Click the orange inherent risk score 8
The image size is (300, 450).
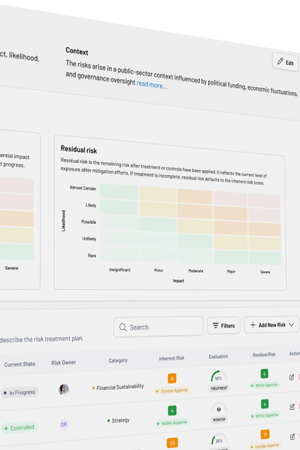[x=172, y=378]
